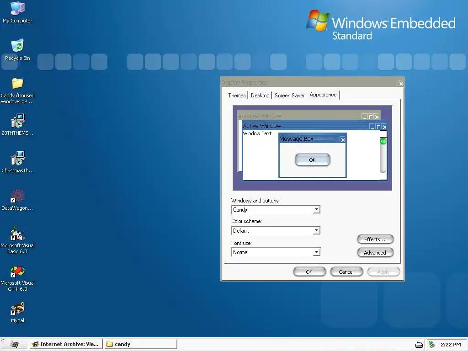Select the 20THTHEME installer icon
Image resolution: width=468 pixels, height=351 pixels.
click(x=17, y=125)
